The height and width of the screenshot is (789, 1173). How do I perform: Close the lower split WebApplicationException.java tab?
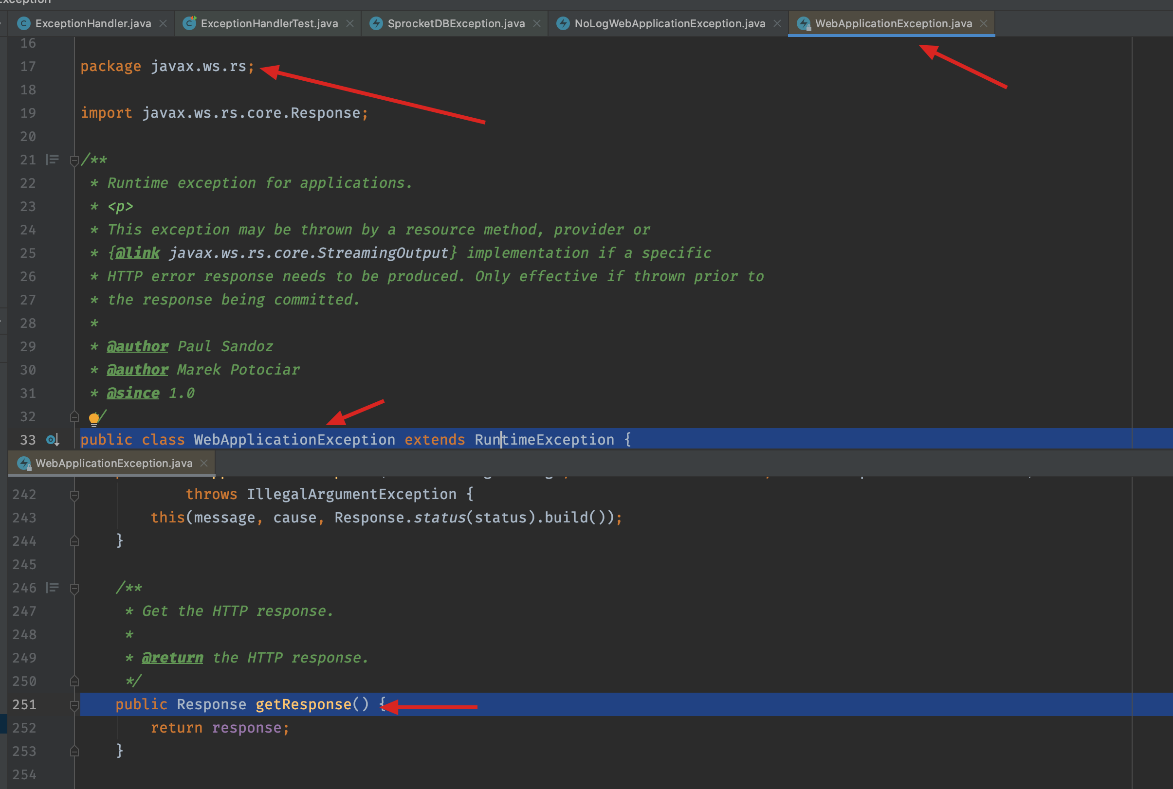tap(204, 463)
